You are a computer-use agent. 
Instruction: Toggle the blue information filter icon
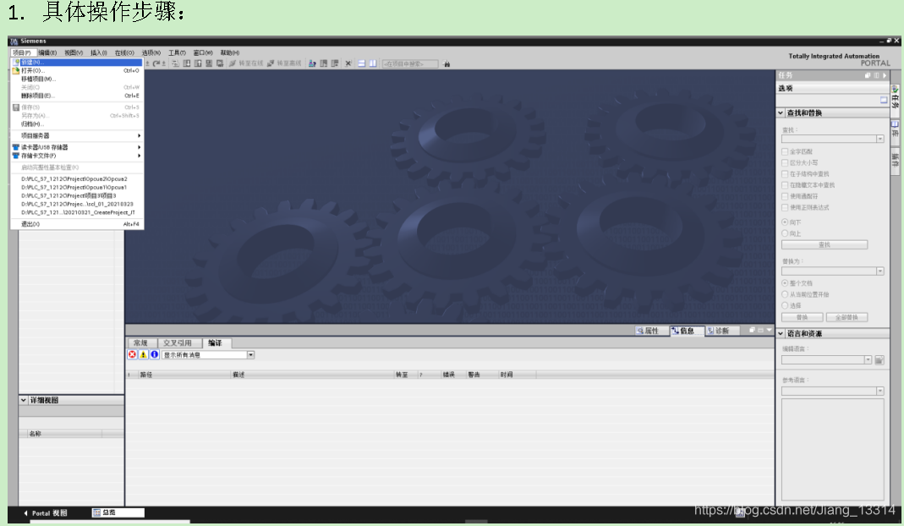pyautogui.click(x=154, y=354)
